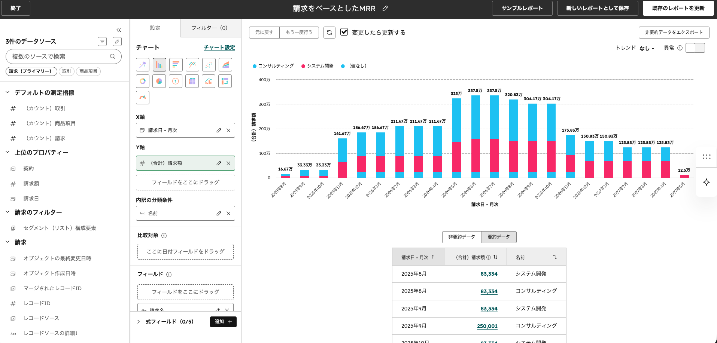Select the scatter plot chart type

(x=209, y=65)
